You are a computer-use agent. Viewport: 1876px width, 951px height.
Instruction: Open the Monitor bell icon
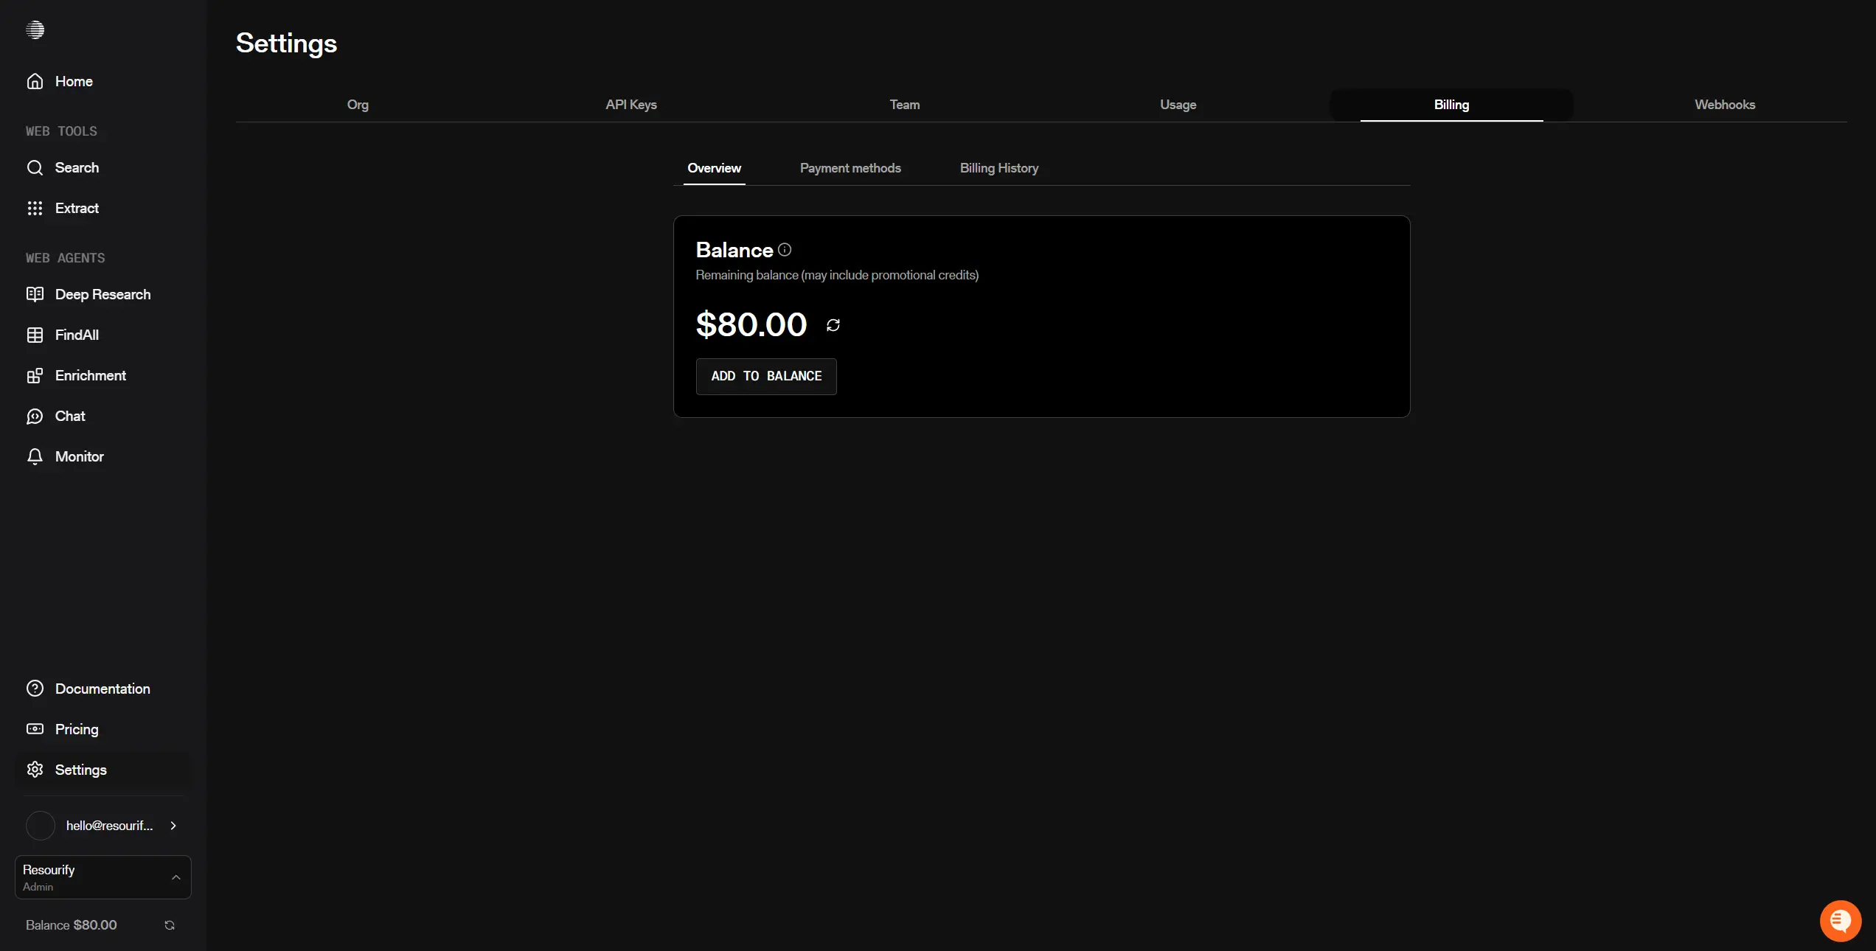click(x=35, y=456)
